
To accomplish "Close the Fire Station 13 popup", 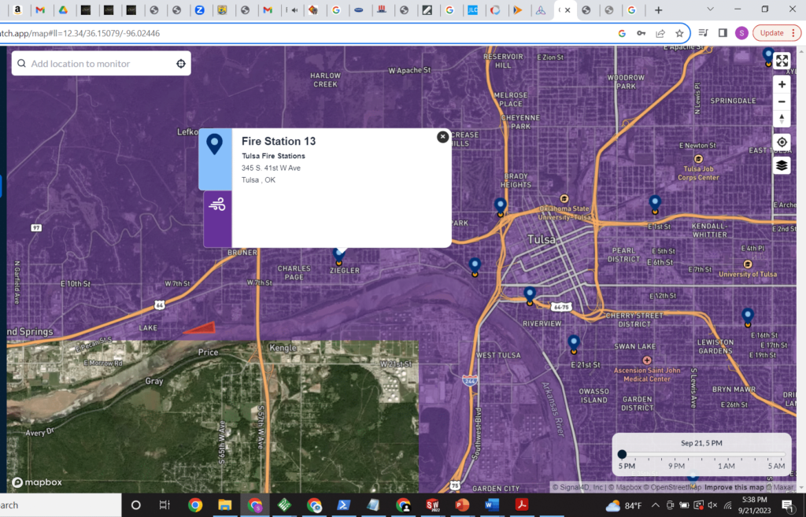I will (442, 137).
